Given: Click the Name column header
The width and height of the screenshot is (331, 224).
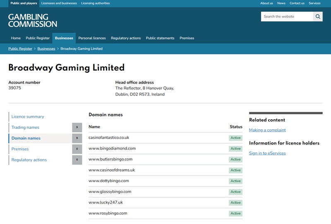Looking at the screenshot, I should (94, 127).
